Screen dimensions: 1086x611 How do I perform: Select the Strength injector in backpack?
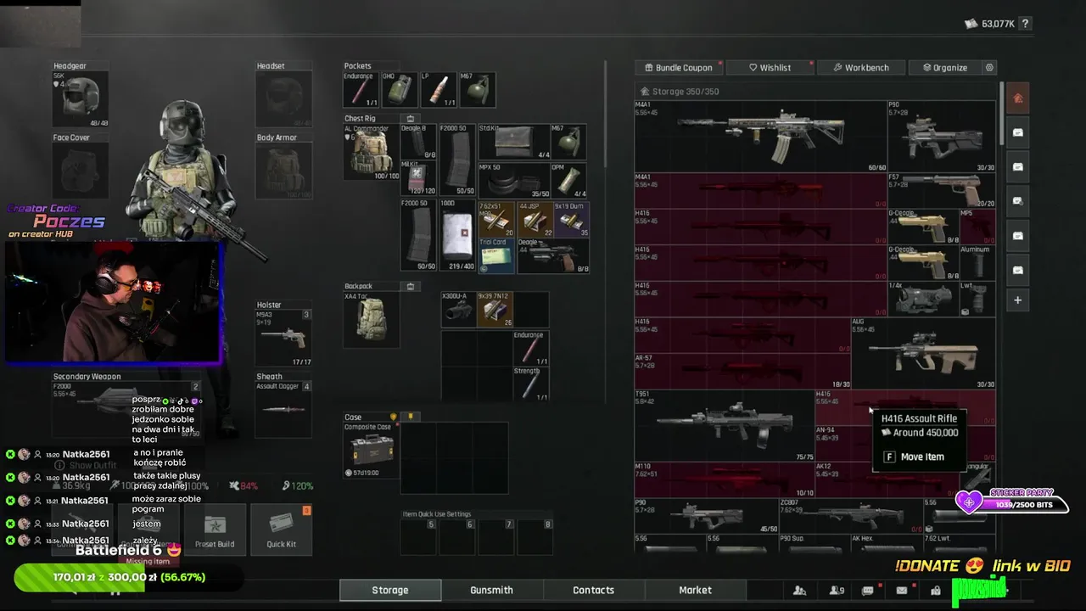[530, 384]
